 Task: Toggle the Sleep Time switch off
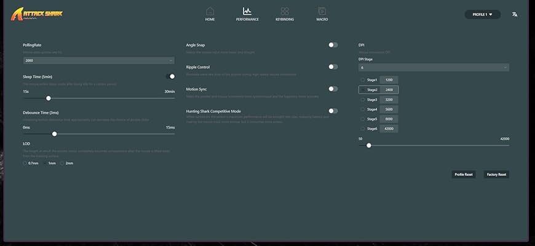click(170, 76)
